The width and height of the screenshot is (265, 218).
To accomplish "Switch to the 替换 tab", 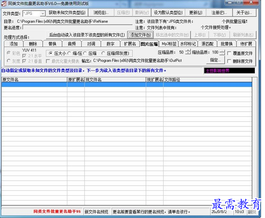I will click(52, 44).
